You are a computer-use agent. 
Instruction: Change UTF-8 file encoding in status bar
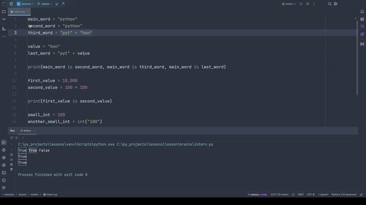[311, 195]
